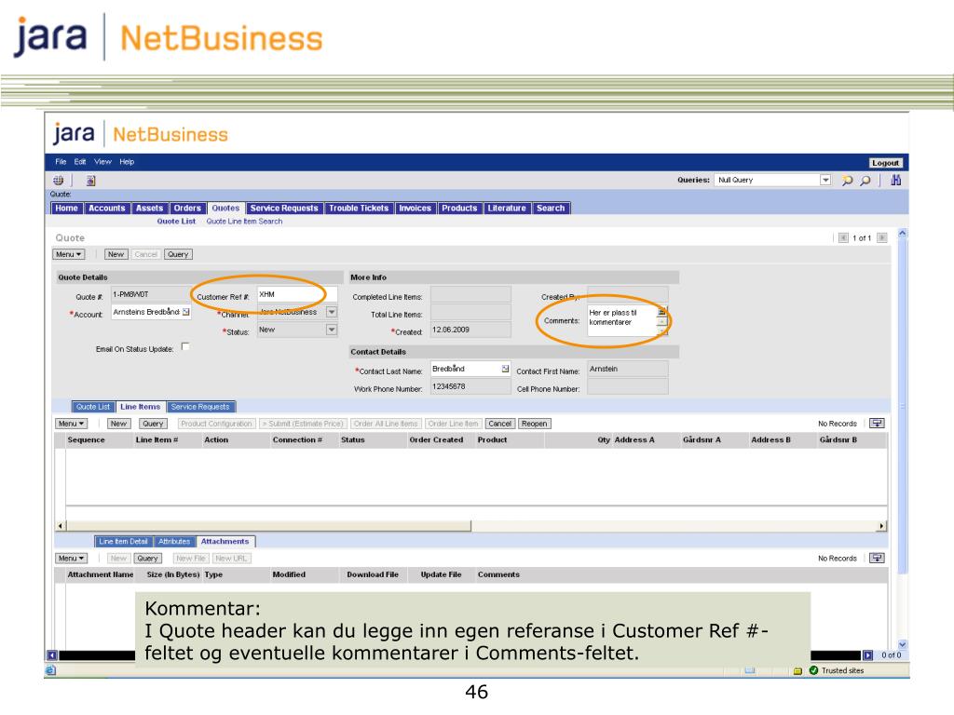
Task: Select the Line Item Detail tab
Action: (x=124, y=541)
